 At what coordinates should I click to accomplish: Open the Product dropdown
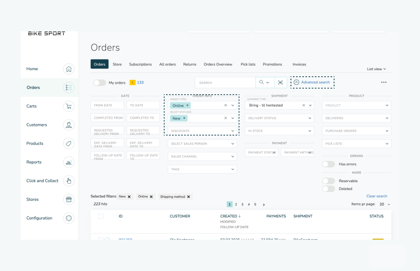357,105
